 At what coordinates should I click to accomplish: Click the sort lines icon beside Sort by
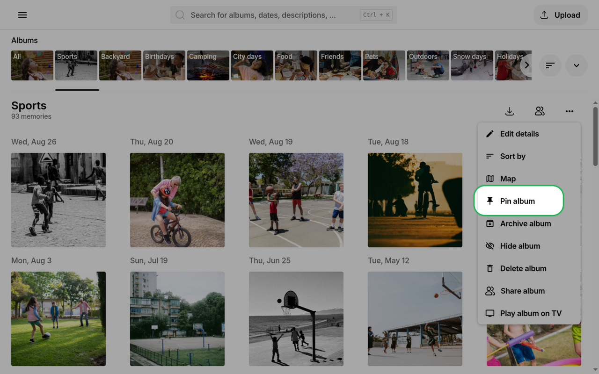(490, 156)
